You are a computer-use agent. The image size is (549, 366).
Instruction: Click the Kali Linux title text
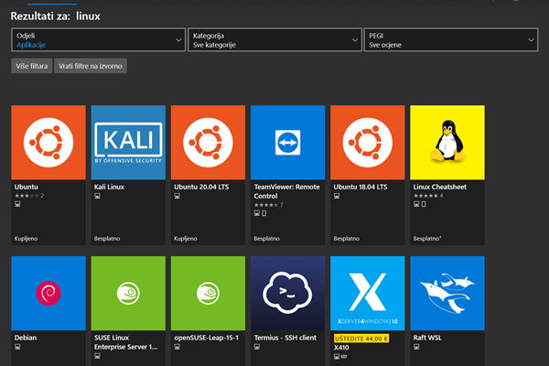pos(112,186)
